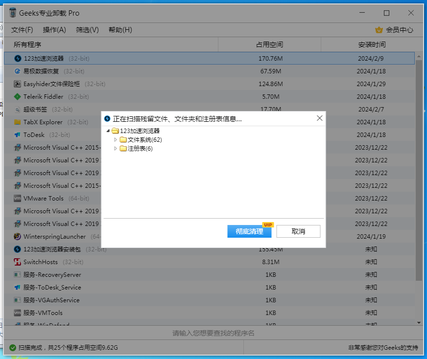Screen dimensions: 427x359
Task: Sort by the 安装时间 column header
Action: pyautogui.click(x=372, y=45)
